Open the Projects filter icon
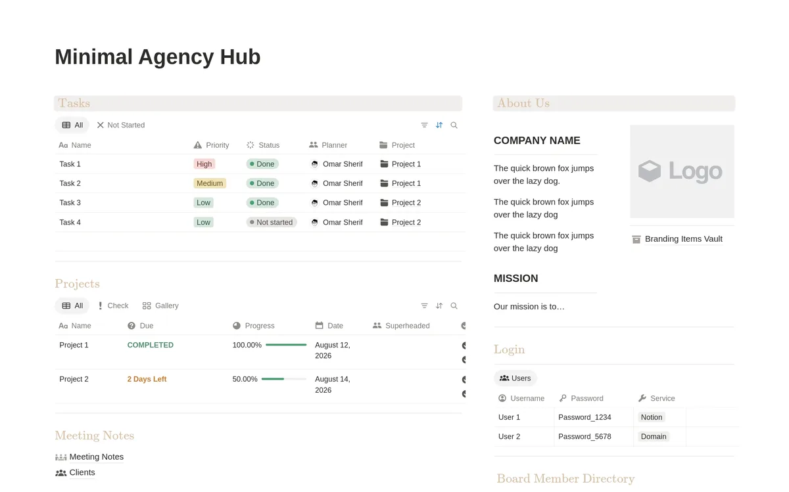Screen dimensions: 789x492 pyautogui.click(x=424, y=305)
